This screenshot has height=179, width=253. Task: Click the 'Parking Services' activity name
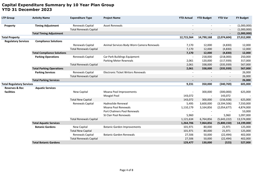(45, 72)
